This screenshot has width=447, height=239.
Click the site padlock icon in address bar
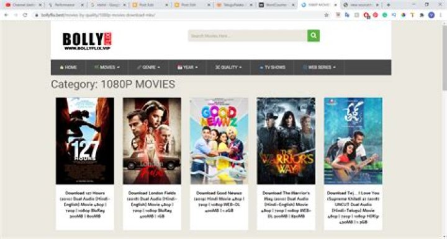pos(37,15)
